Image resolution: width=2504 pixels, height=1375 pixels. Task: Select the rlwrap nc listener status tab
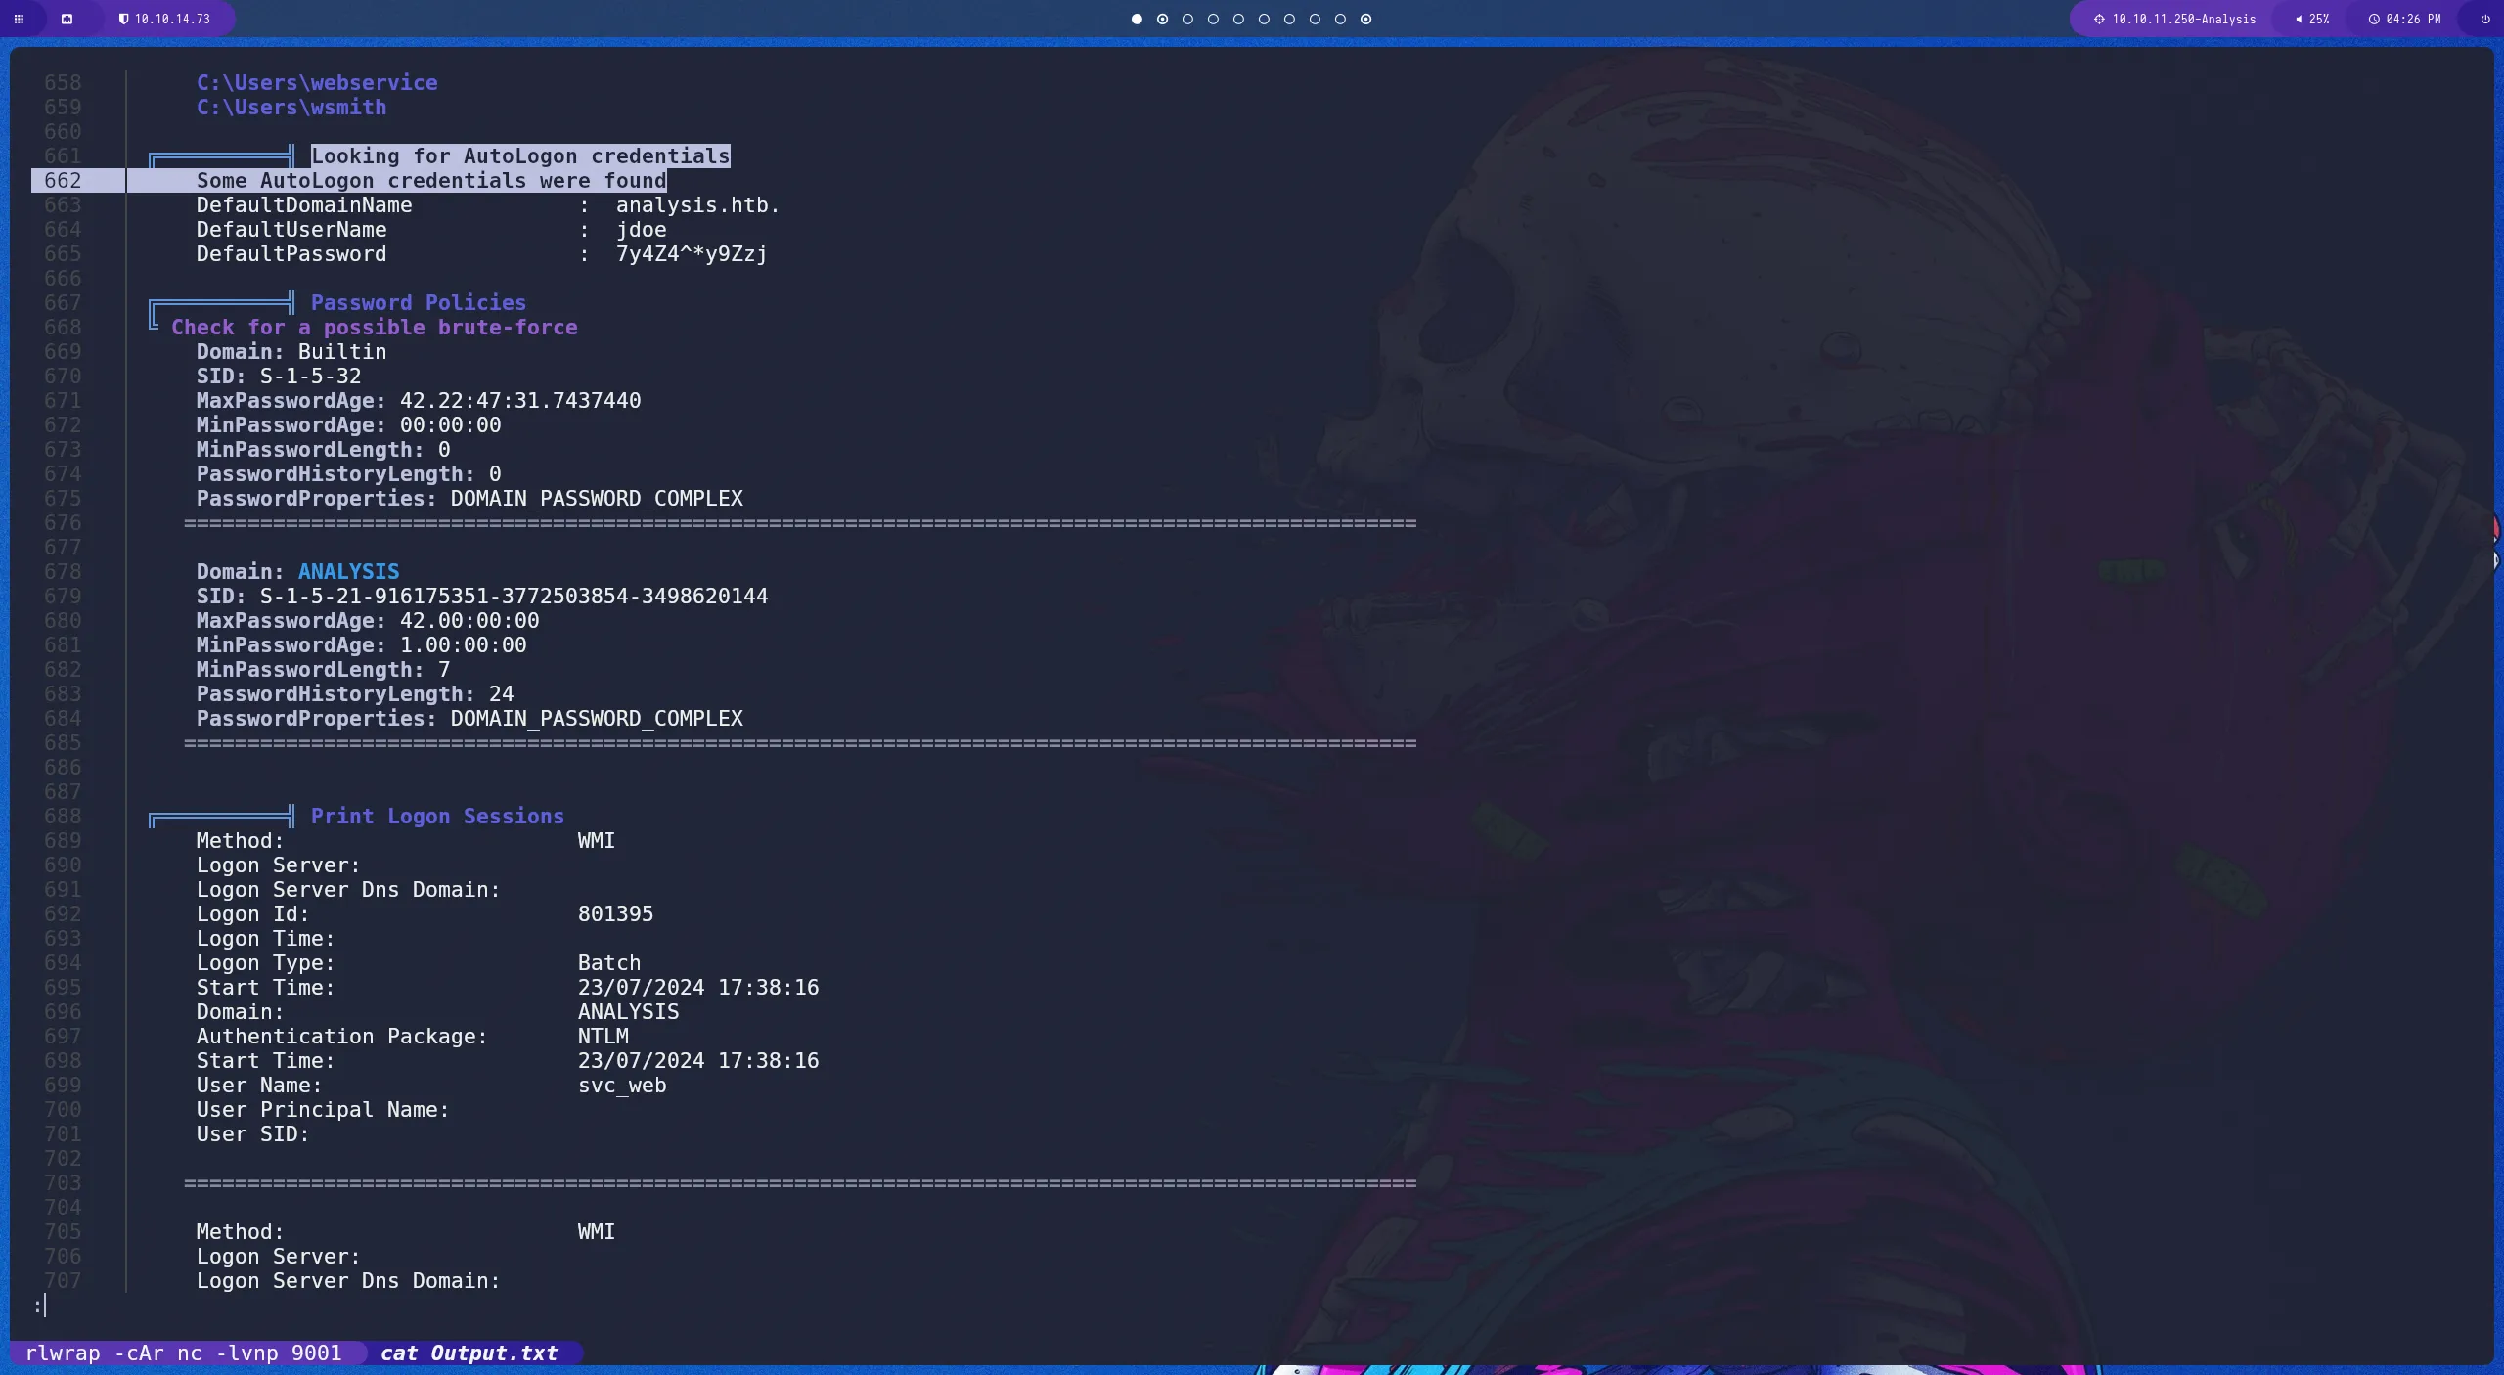182,1353
